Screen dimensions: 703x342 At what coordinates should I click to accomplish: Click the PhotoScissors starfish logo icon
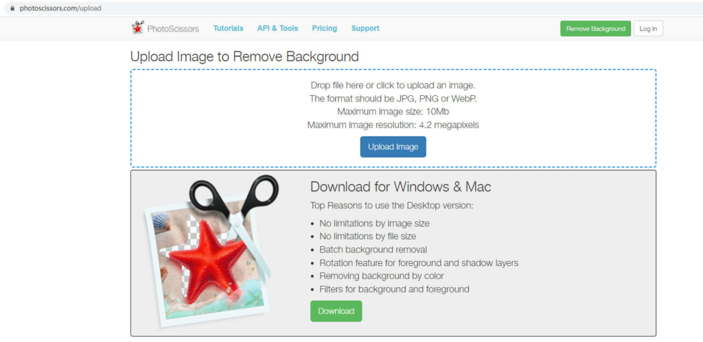pyautogui.click(x=137, y=27)
